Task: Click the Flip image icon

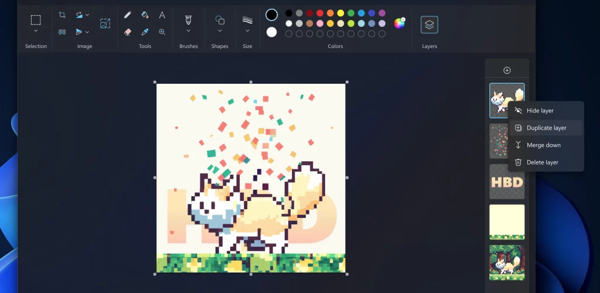Action: [x=79, y=32]
